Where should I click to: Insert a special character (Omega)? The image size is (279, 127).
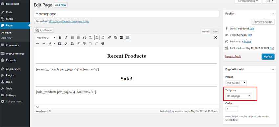tap(72, 43)
